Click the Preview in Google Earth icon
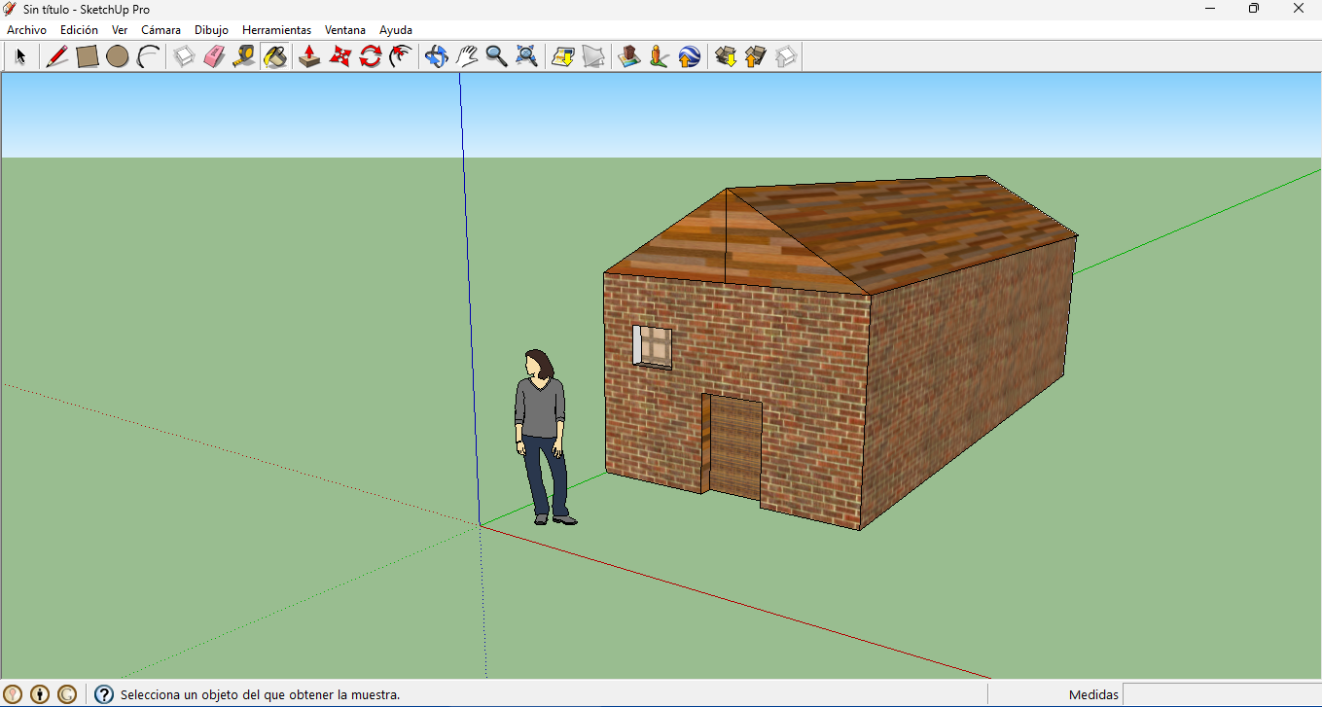This screenshot has width=1322, height=707. (690, 56)
